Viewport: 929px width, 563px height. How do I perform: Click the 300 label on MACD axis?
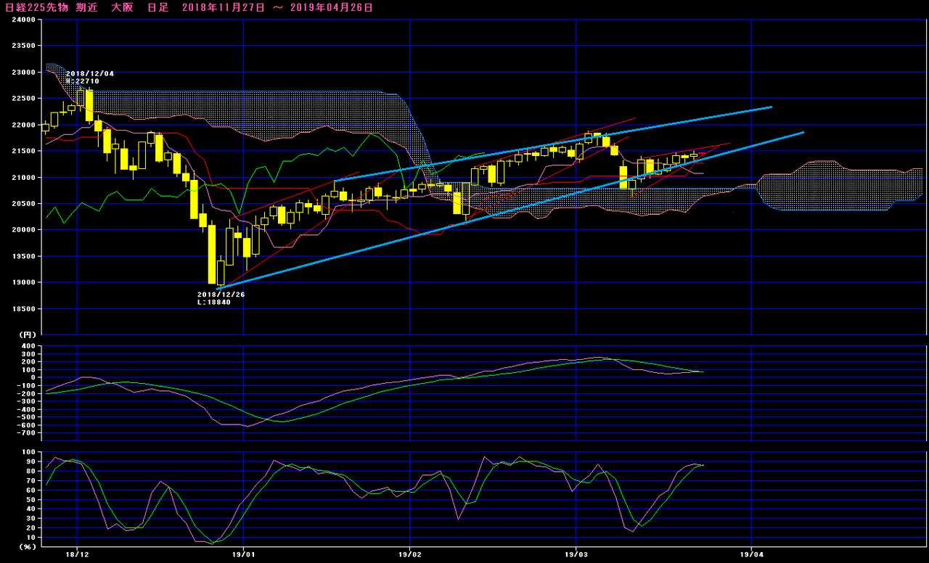29,354
